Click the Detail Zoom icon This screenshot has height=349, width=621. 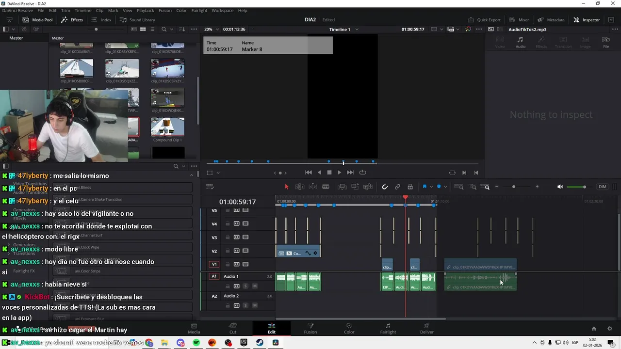click(473, 187)
